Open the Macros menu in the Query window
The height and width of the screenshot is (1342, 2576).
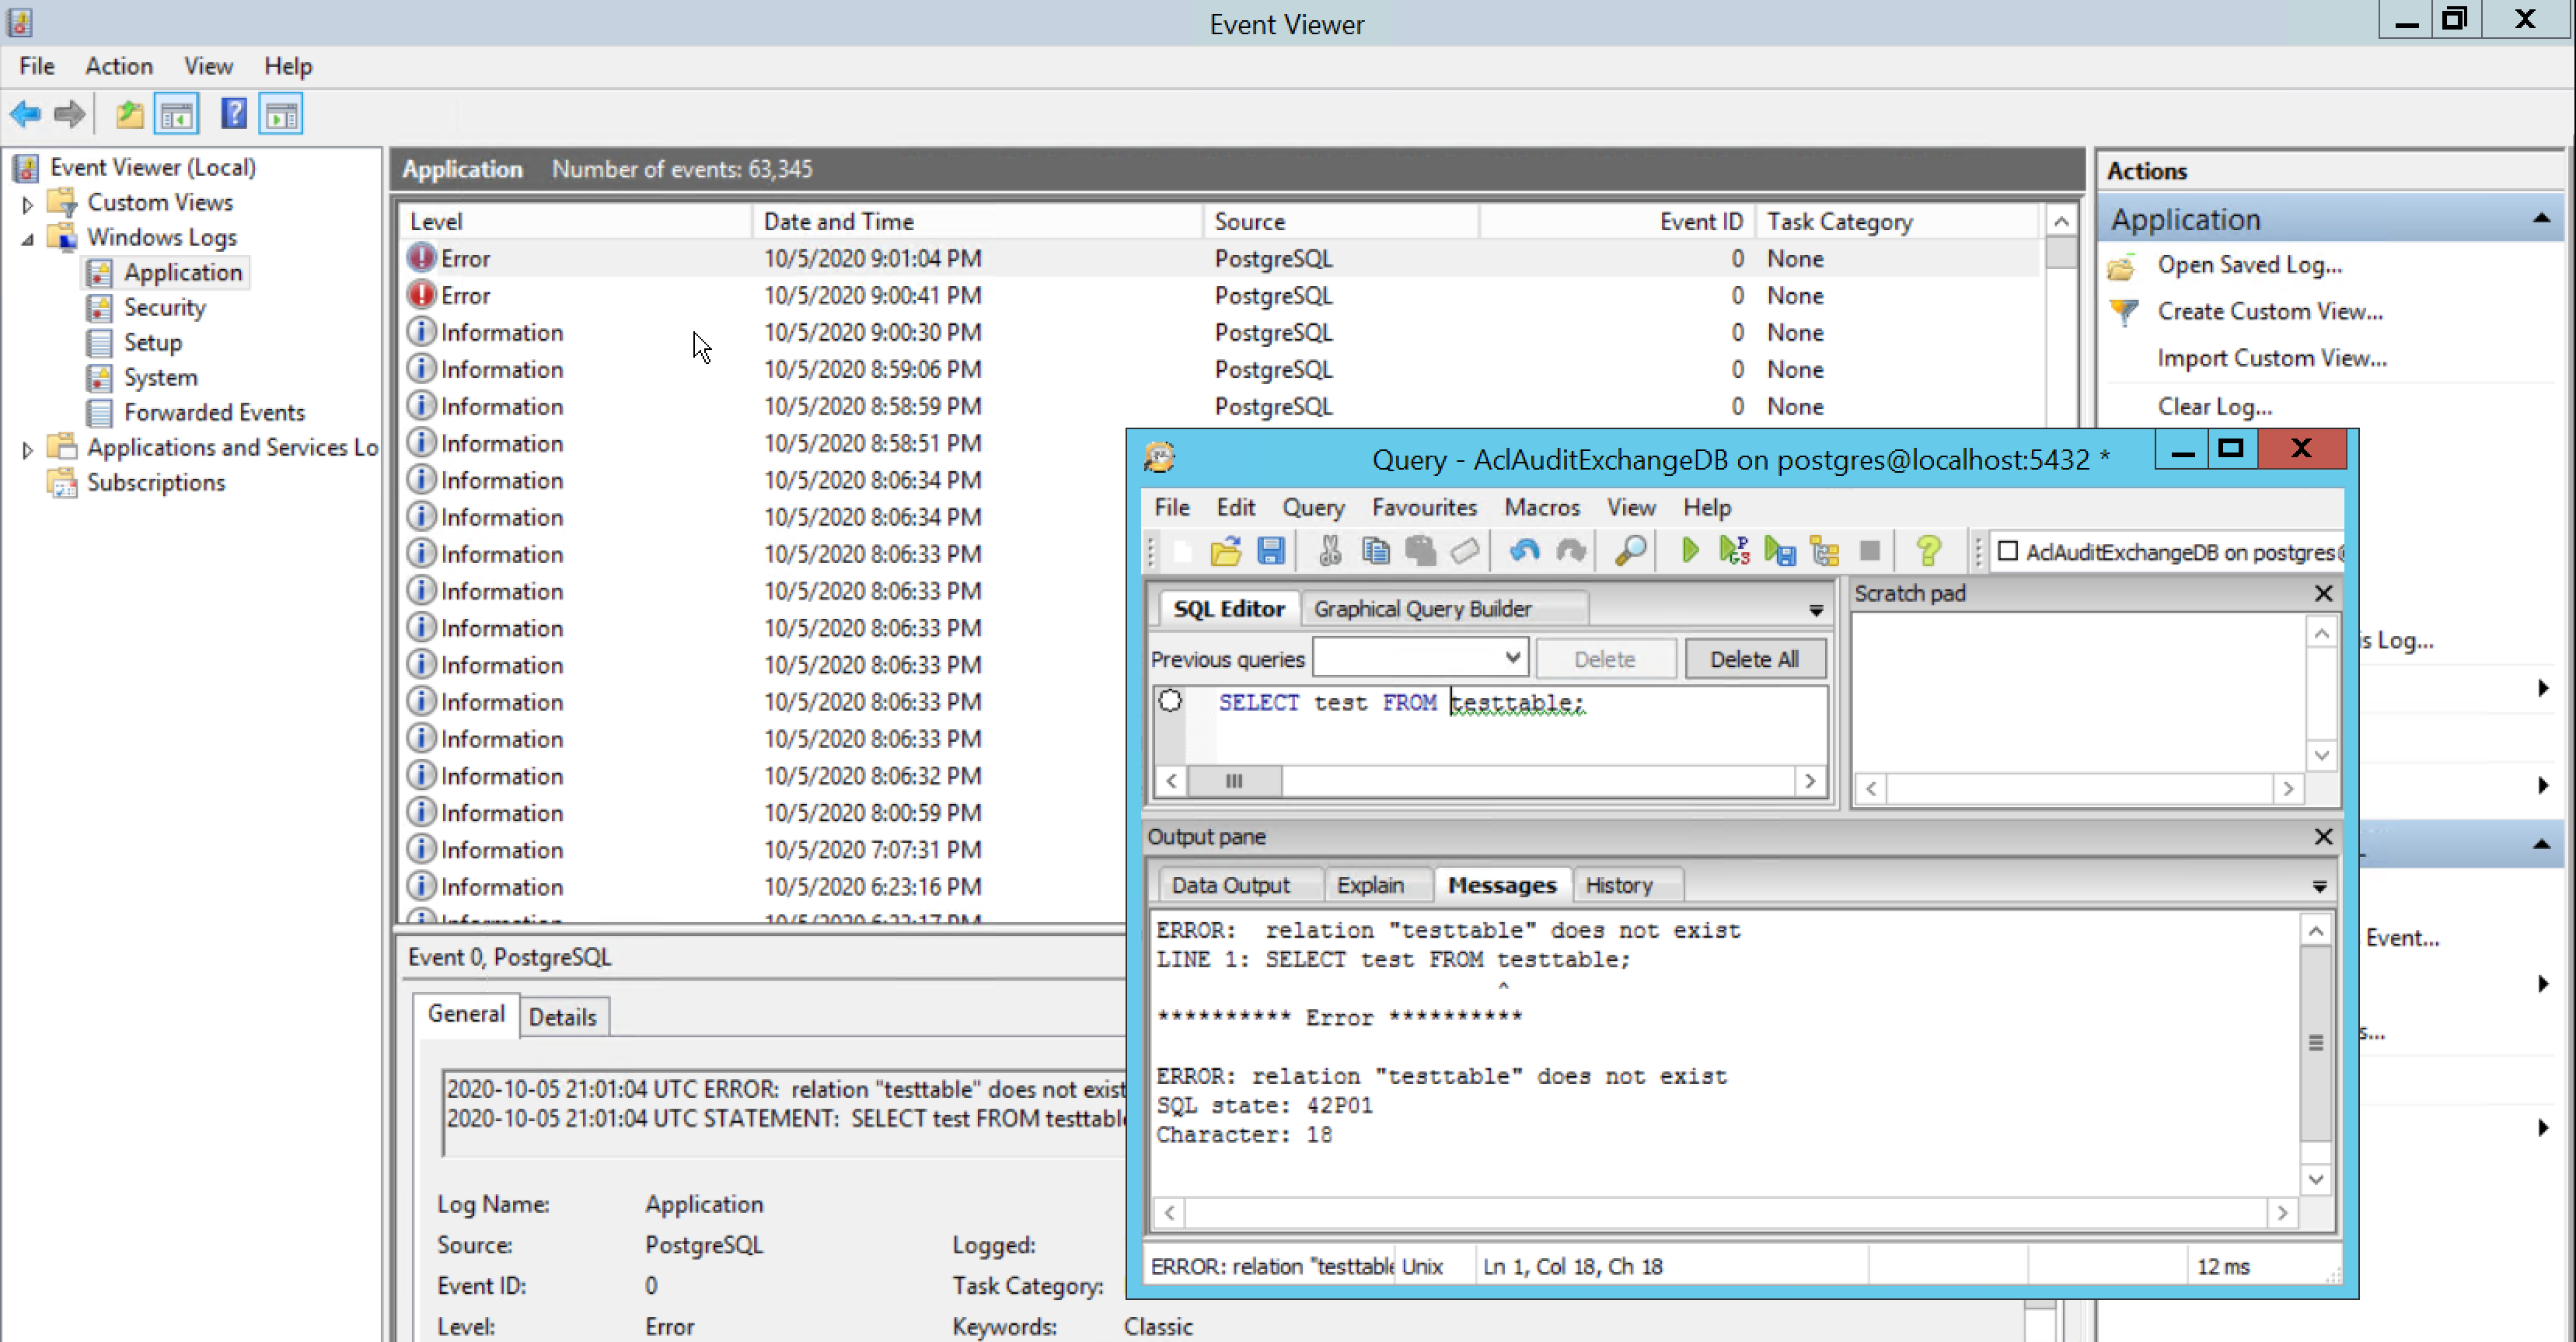click(x=1541, y=507)
